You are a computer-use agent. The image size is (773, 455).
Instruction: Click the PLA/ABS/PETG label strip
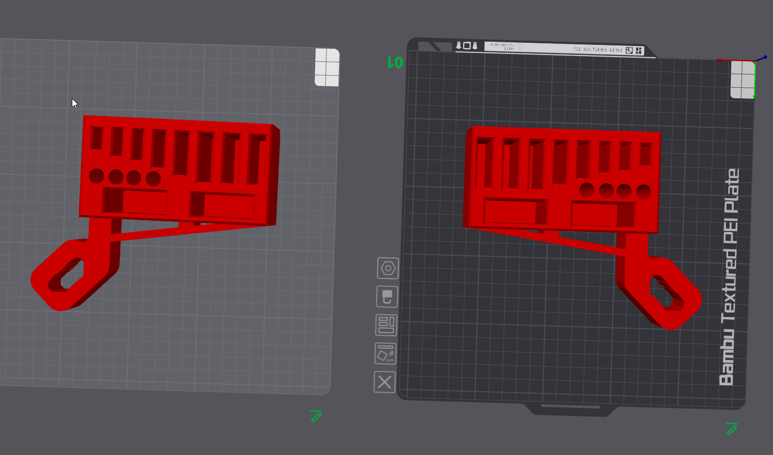pyautogui.click(x=564, y=49)
